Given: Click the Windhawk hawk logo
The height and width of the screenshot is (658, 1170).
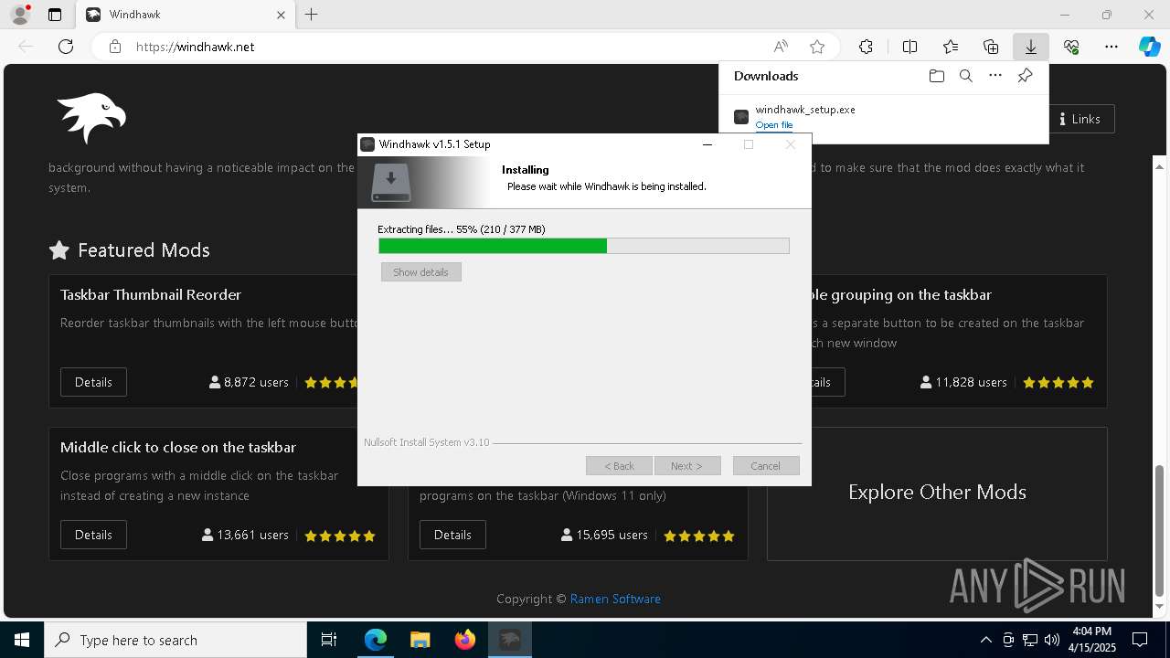Looking at the screenshot, I should [91, 118].
